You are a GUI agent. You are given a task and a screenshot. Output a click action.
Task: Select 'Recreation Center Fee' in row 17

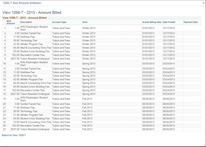(x=32, y=90)
